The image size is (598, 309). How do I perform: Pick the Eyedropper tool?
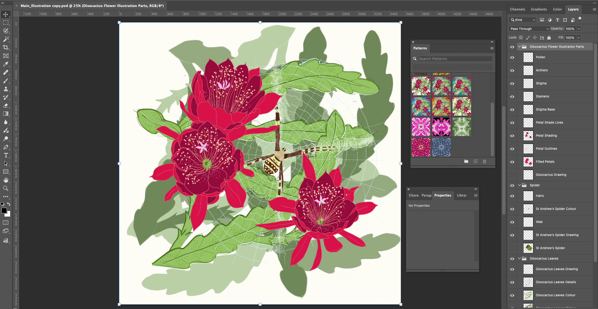tap(6, 64)
